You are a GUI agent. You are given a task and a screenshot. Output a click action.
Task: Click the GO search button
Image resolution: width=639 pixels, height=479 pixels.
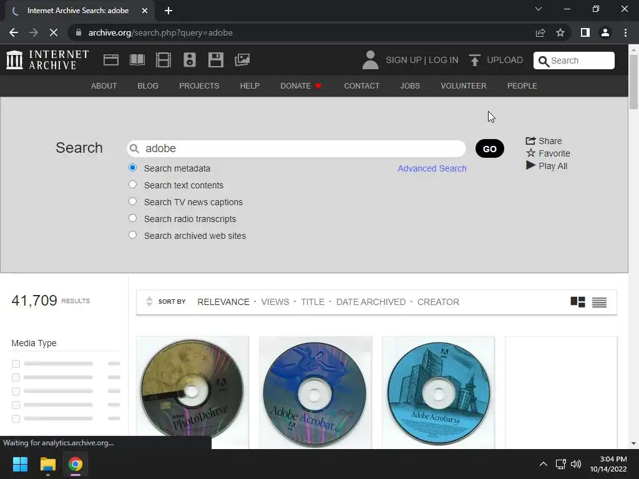pos(489,148)
